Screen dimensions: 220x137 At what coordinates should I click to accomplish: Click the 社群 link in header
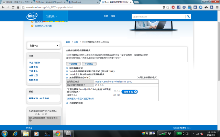(106, 16)
